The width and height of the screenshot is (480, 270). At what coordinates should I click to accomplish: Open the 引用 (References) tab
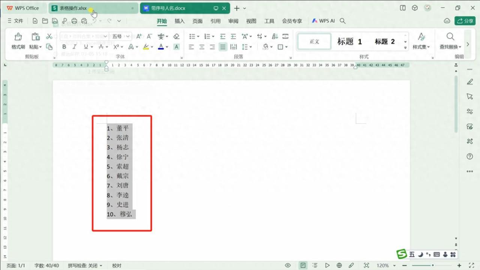[x=216, y=21]
